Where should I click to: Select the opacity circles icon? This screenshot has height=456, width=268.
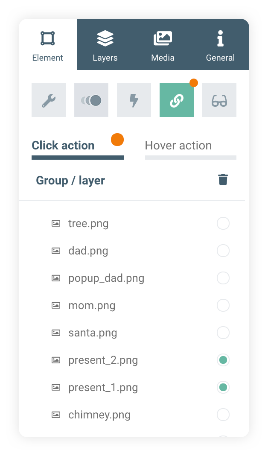(x=91, y=100)
